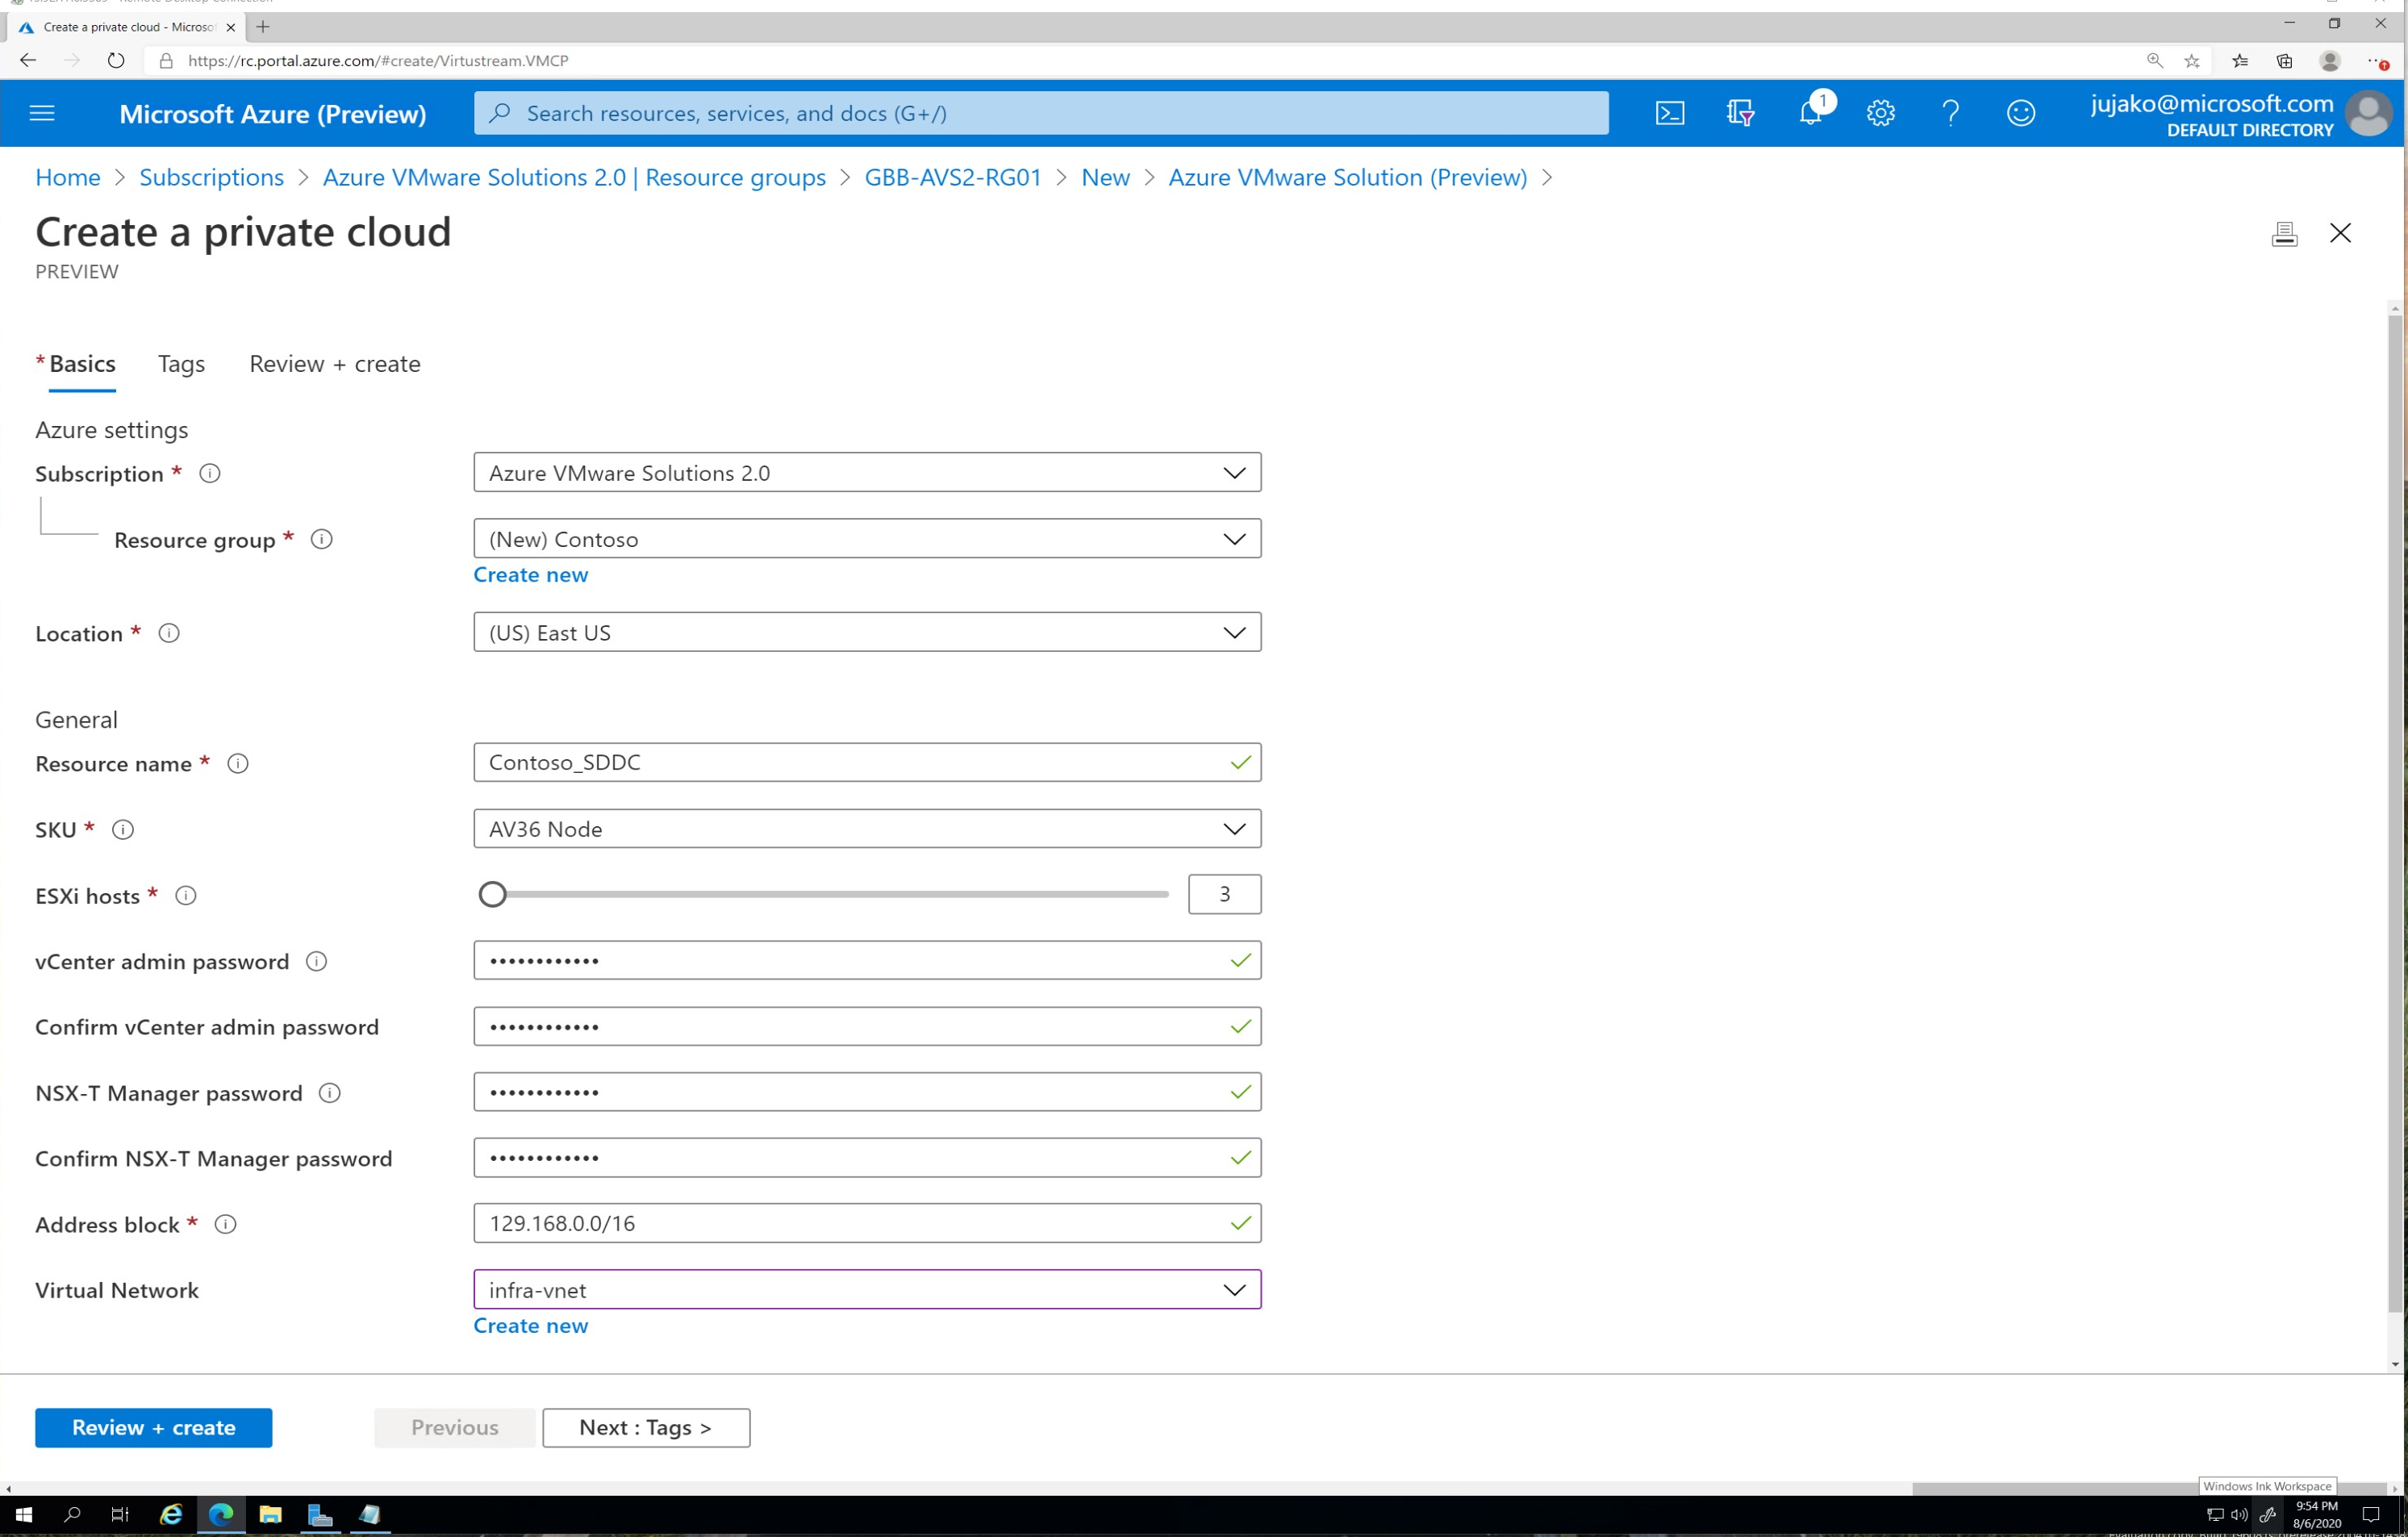
Task: Open Azure Cloud Shell icon
Action: (x=1670, y=113)
